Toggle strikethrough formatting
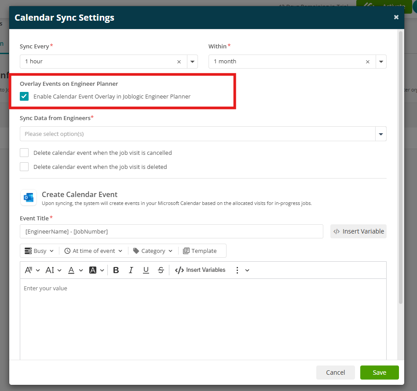 pos(161,270)
